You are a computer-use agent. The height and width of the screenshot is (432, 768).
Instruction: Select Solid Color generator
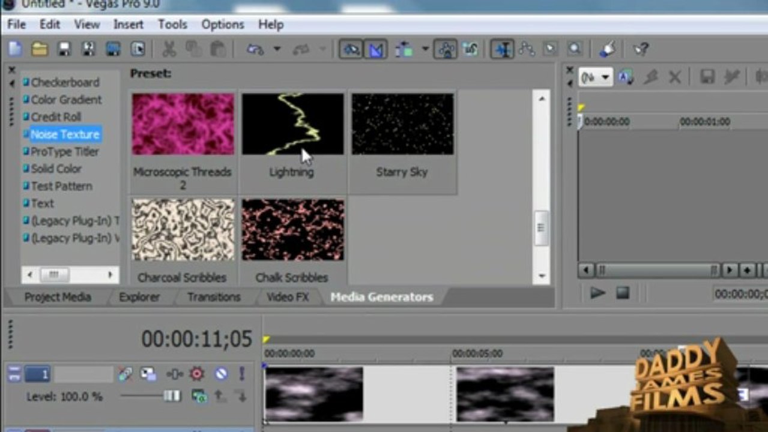[56, 169]
